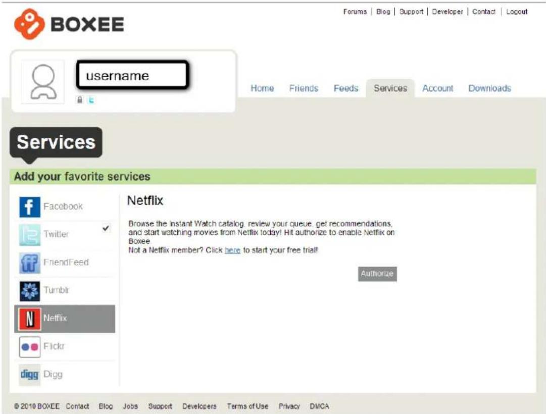This screenshot has width=546, height=414.
Task: Open the Developer link in header
Action: coord(448,12)
